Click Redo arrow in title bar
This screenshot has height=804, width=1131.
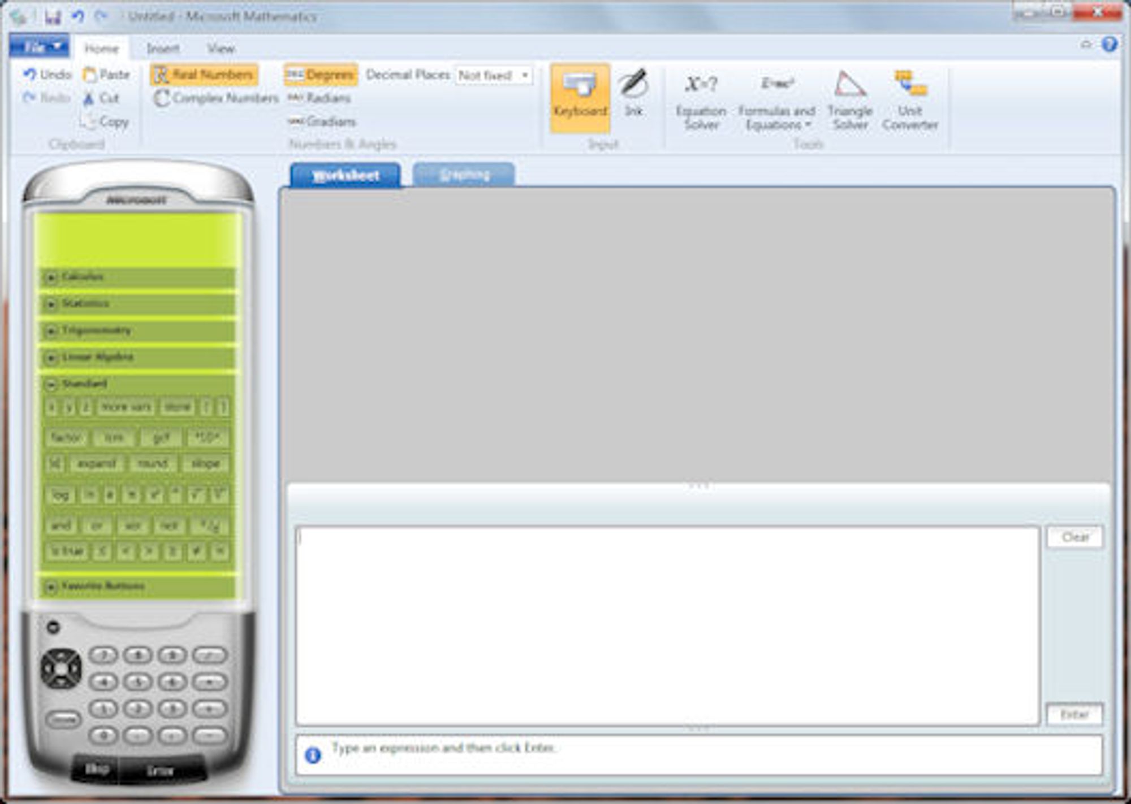tap(101, 16)
